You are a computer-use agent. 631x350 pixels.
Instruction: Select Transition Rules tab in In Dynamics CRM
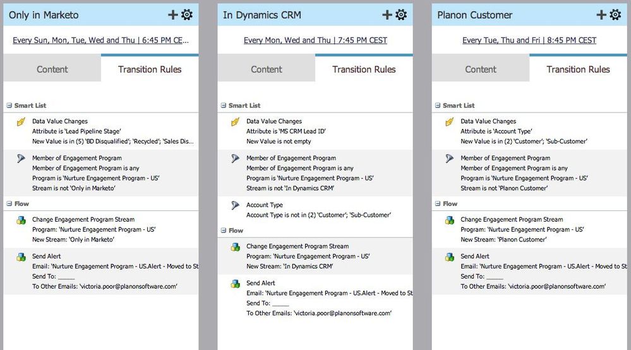(364, 69)
